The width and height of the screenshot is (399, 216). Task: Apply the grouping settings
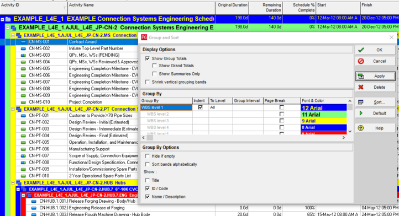375,76
